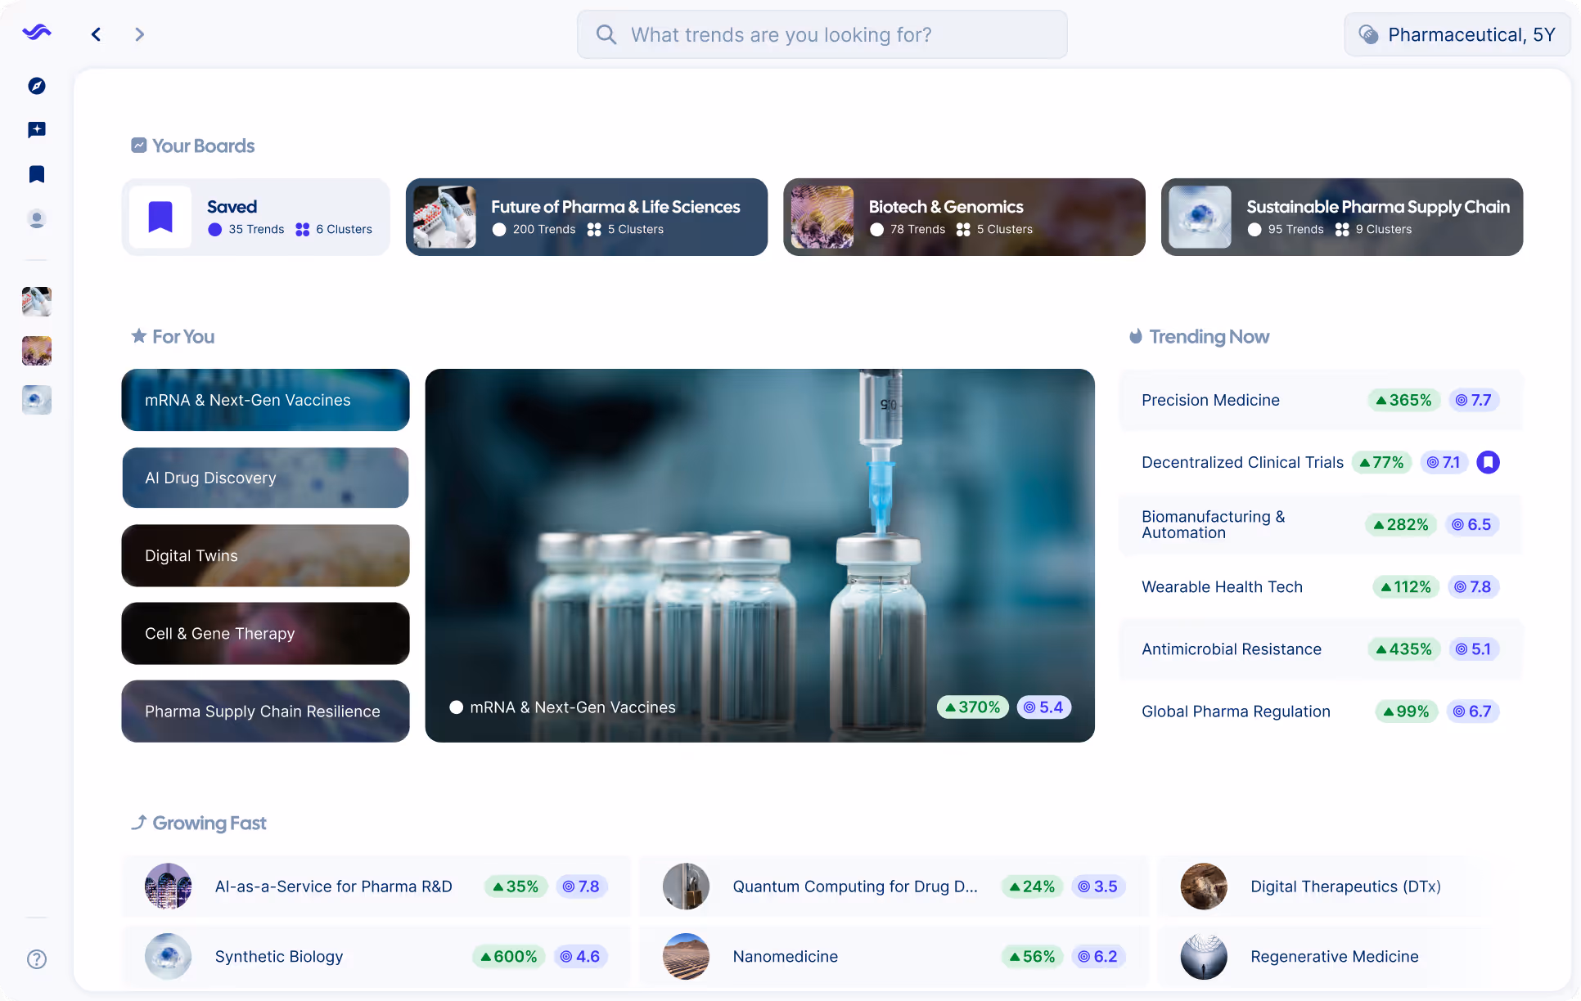This screenshot has height=1001, width=1581.
Task: Navigate forward with the right chevron arrow
Action: [x=139, y=34]
